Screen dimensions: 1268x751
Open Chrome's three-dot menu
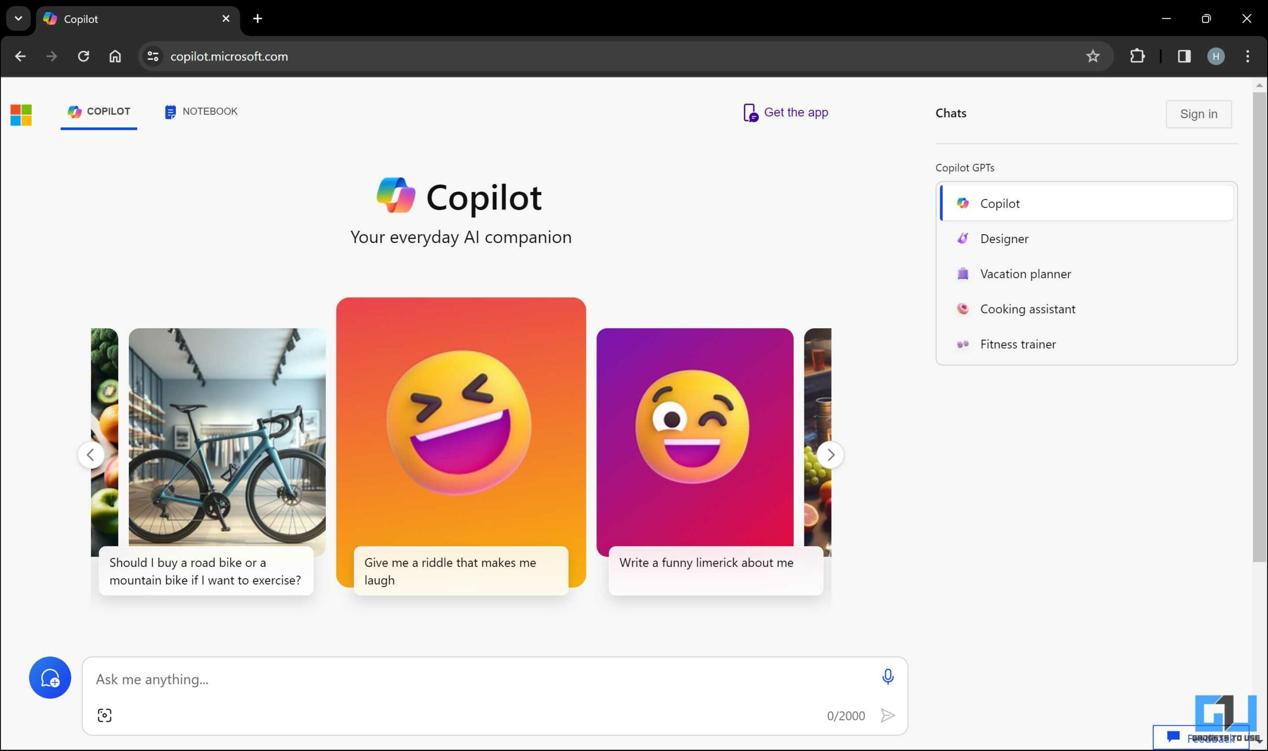click(1247, 56)
